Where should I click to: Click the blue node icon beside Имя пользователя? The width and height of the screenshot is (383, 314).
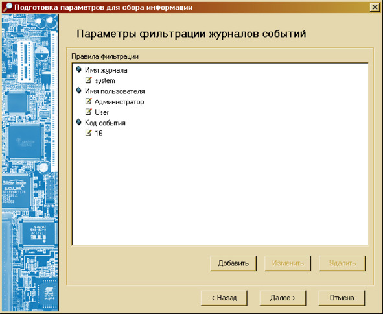click(78, 90)
